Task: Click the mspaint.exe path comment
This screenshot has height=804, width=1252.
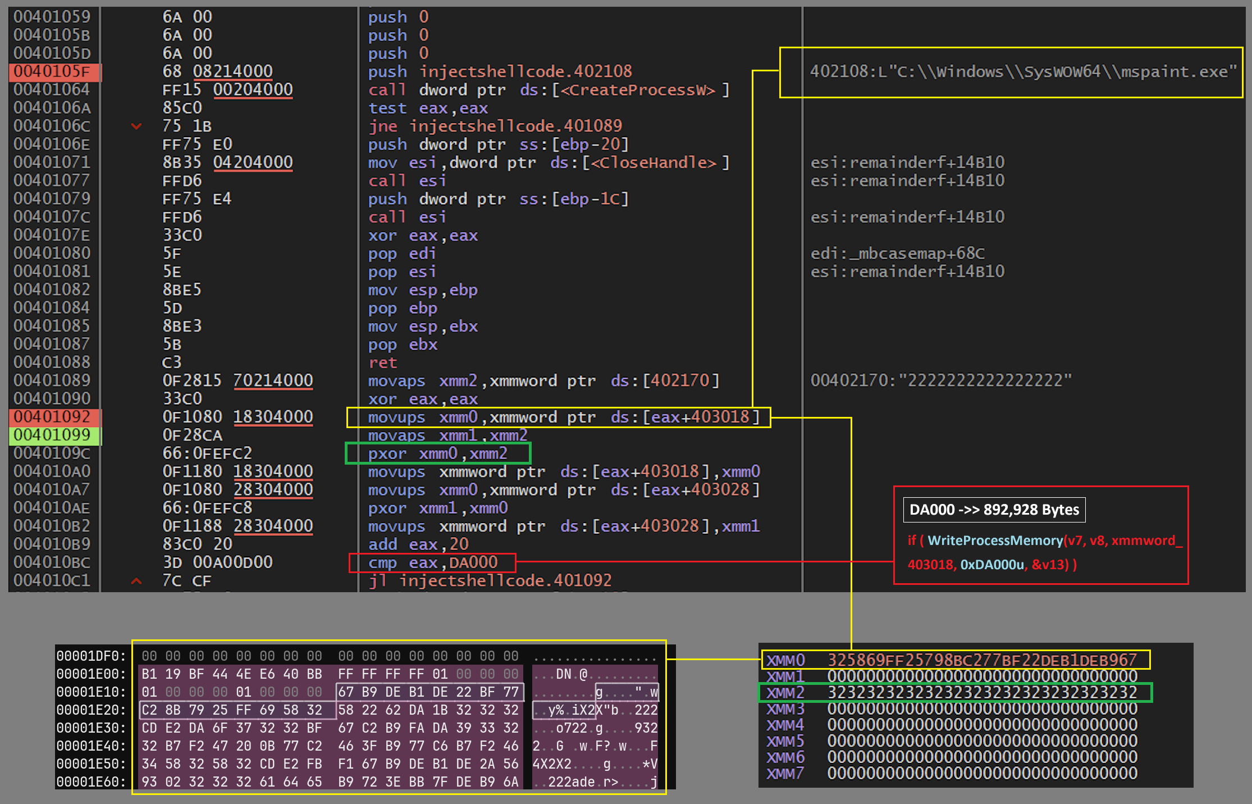Action: click(x=1022, y=72)
